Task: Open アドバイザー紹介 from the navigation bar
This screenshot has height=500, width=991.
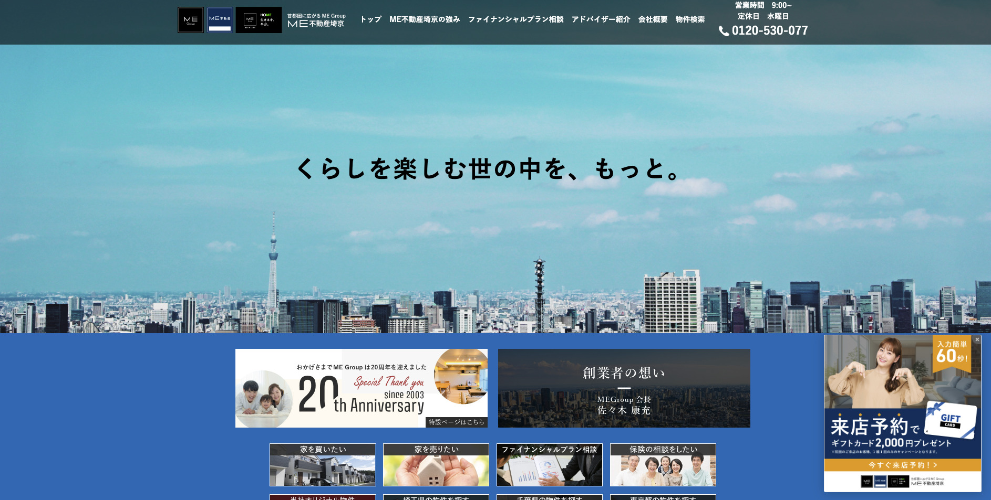Action: pyautogui.click(x=601, y=19)
